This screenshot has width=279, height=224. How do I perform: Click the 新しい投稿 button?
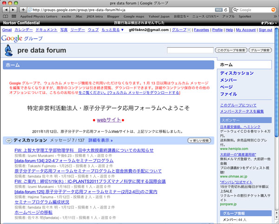pos(199,141)
